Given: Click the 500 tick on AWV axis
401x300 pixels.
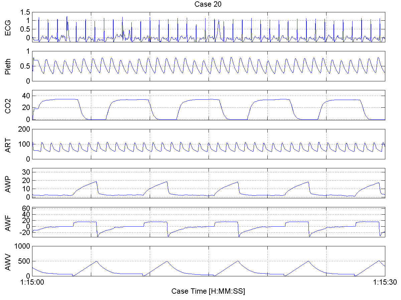Looking at the screenshot, I should click(x=24, y=261).
